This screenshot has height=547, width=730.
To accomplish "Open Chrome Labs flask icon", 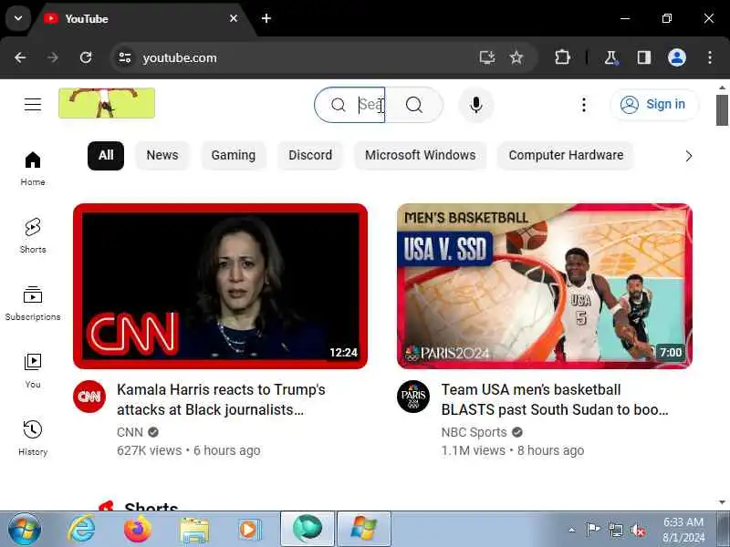I will tap(610, 57).
